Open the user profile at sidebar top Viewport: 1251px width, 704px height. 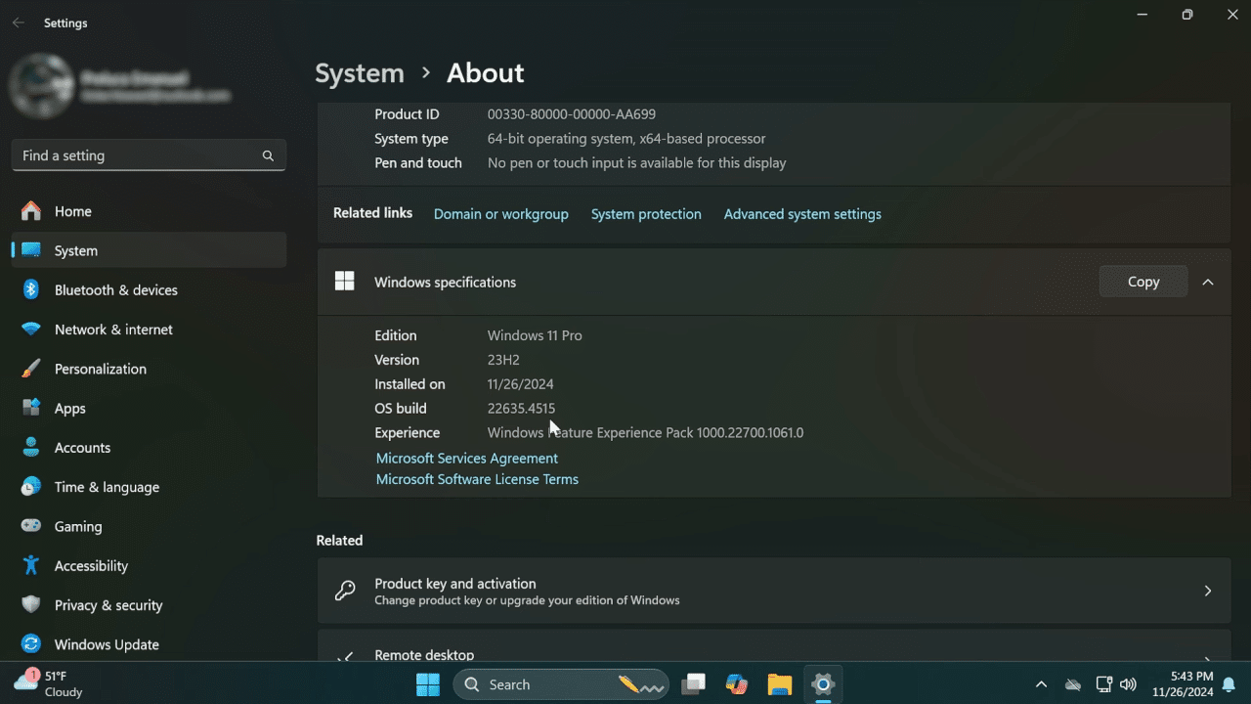pos(122,86)
